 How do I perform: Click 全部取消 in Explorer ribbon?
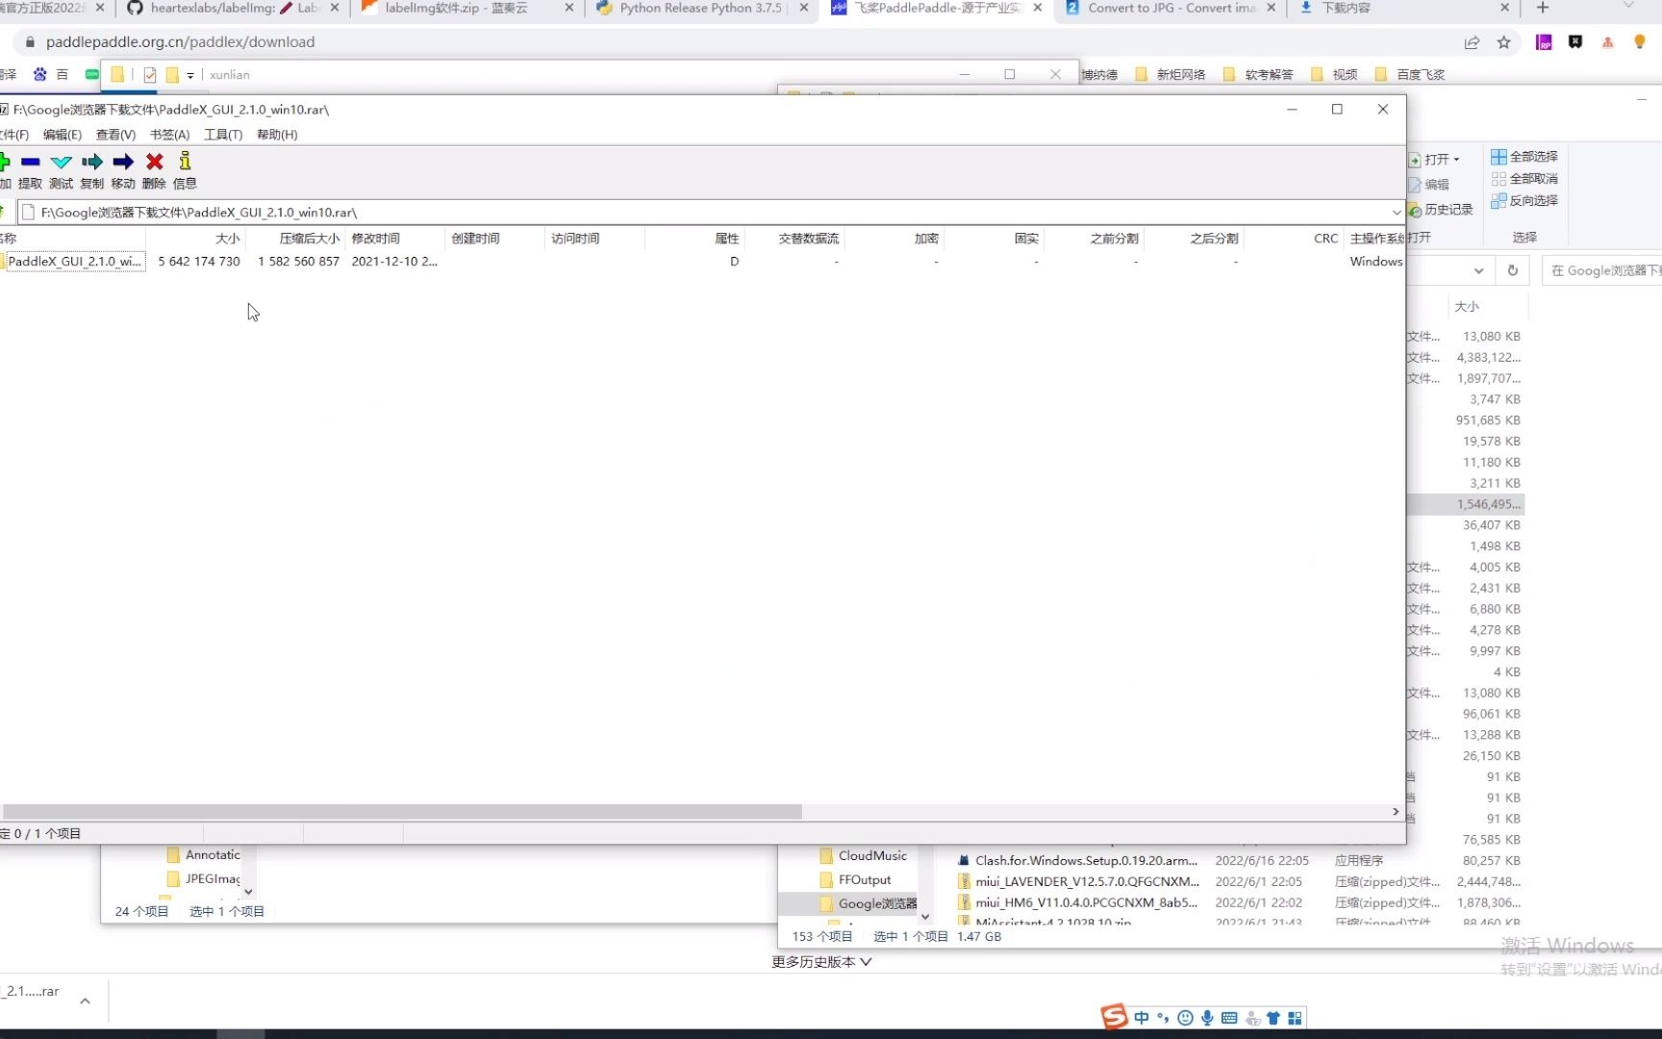(x=1524, y=178)
